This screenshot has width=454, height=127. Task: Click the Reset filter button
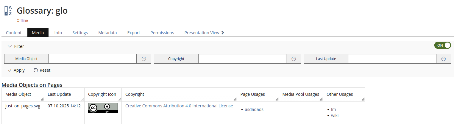42,70
